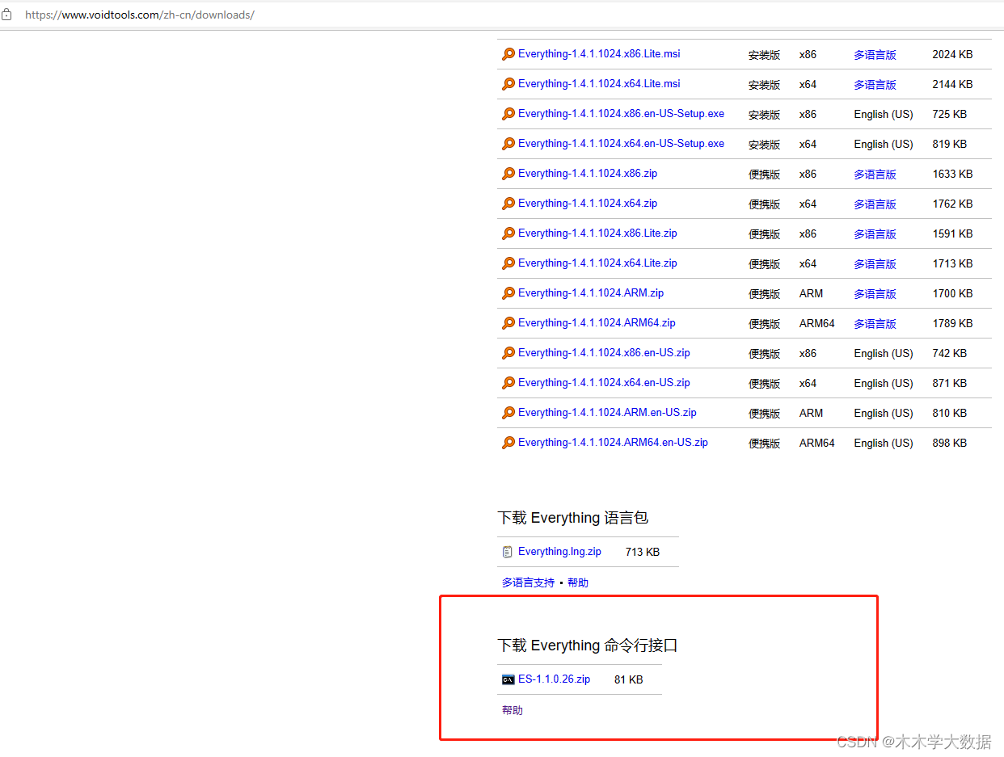Click the icon beside Everything-1.4.1.1024.x64.zip
The width and height of the screenshot is (1004, 757).
(x=508, y=204)
